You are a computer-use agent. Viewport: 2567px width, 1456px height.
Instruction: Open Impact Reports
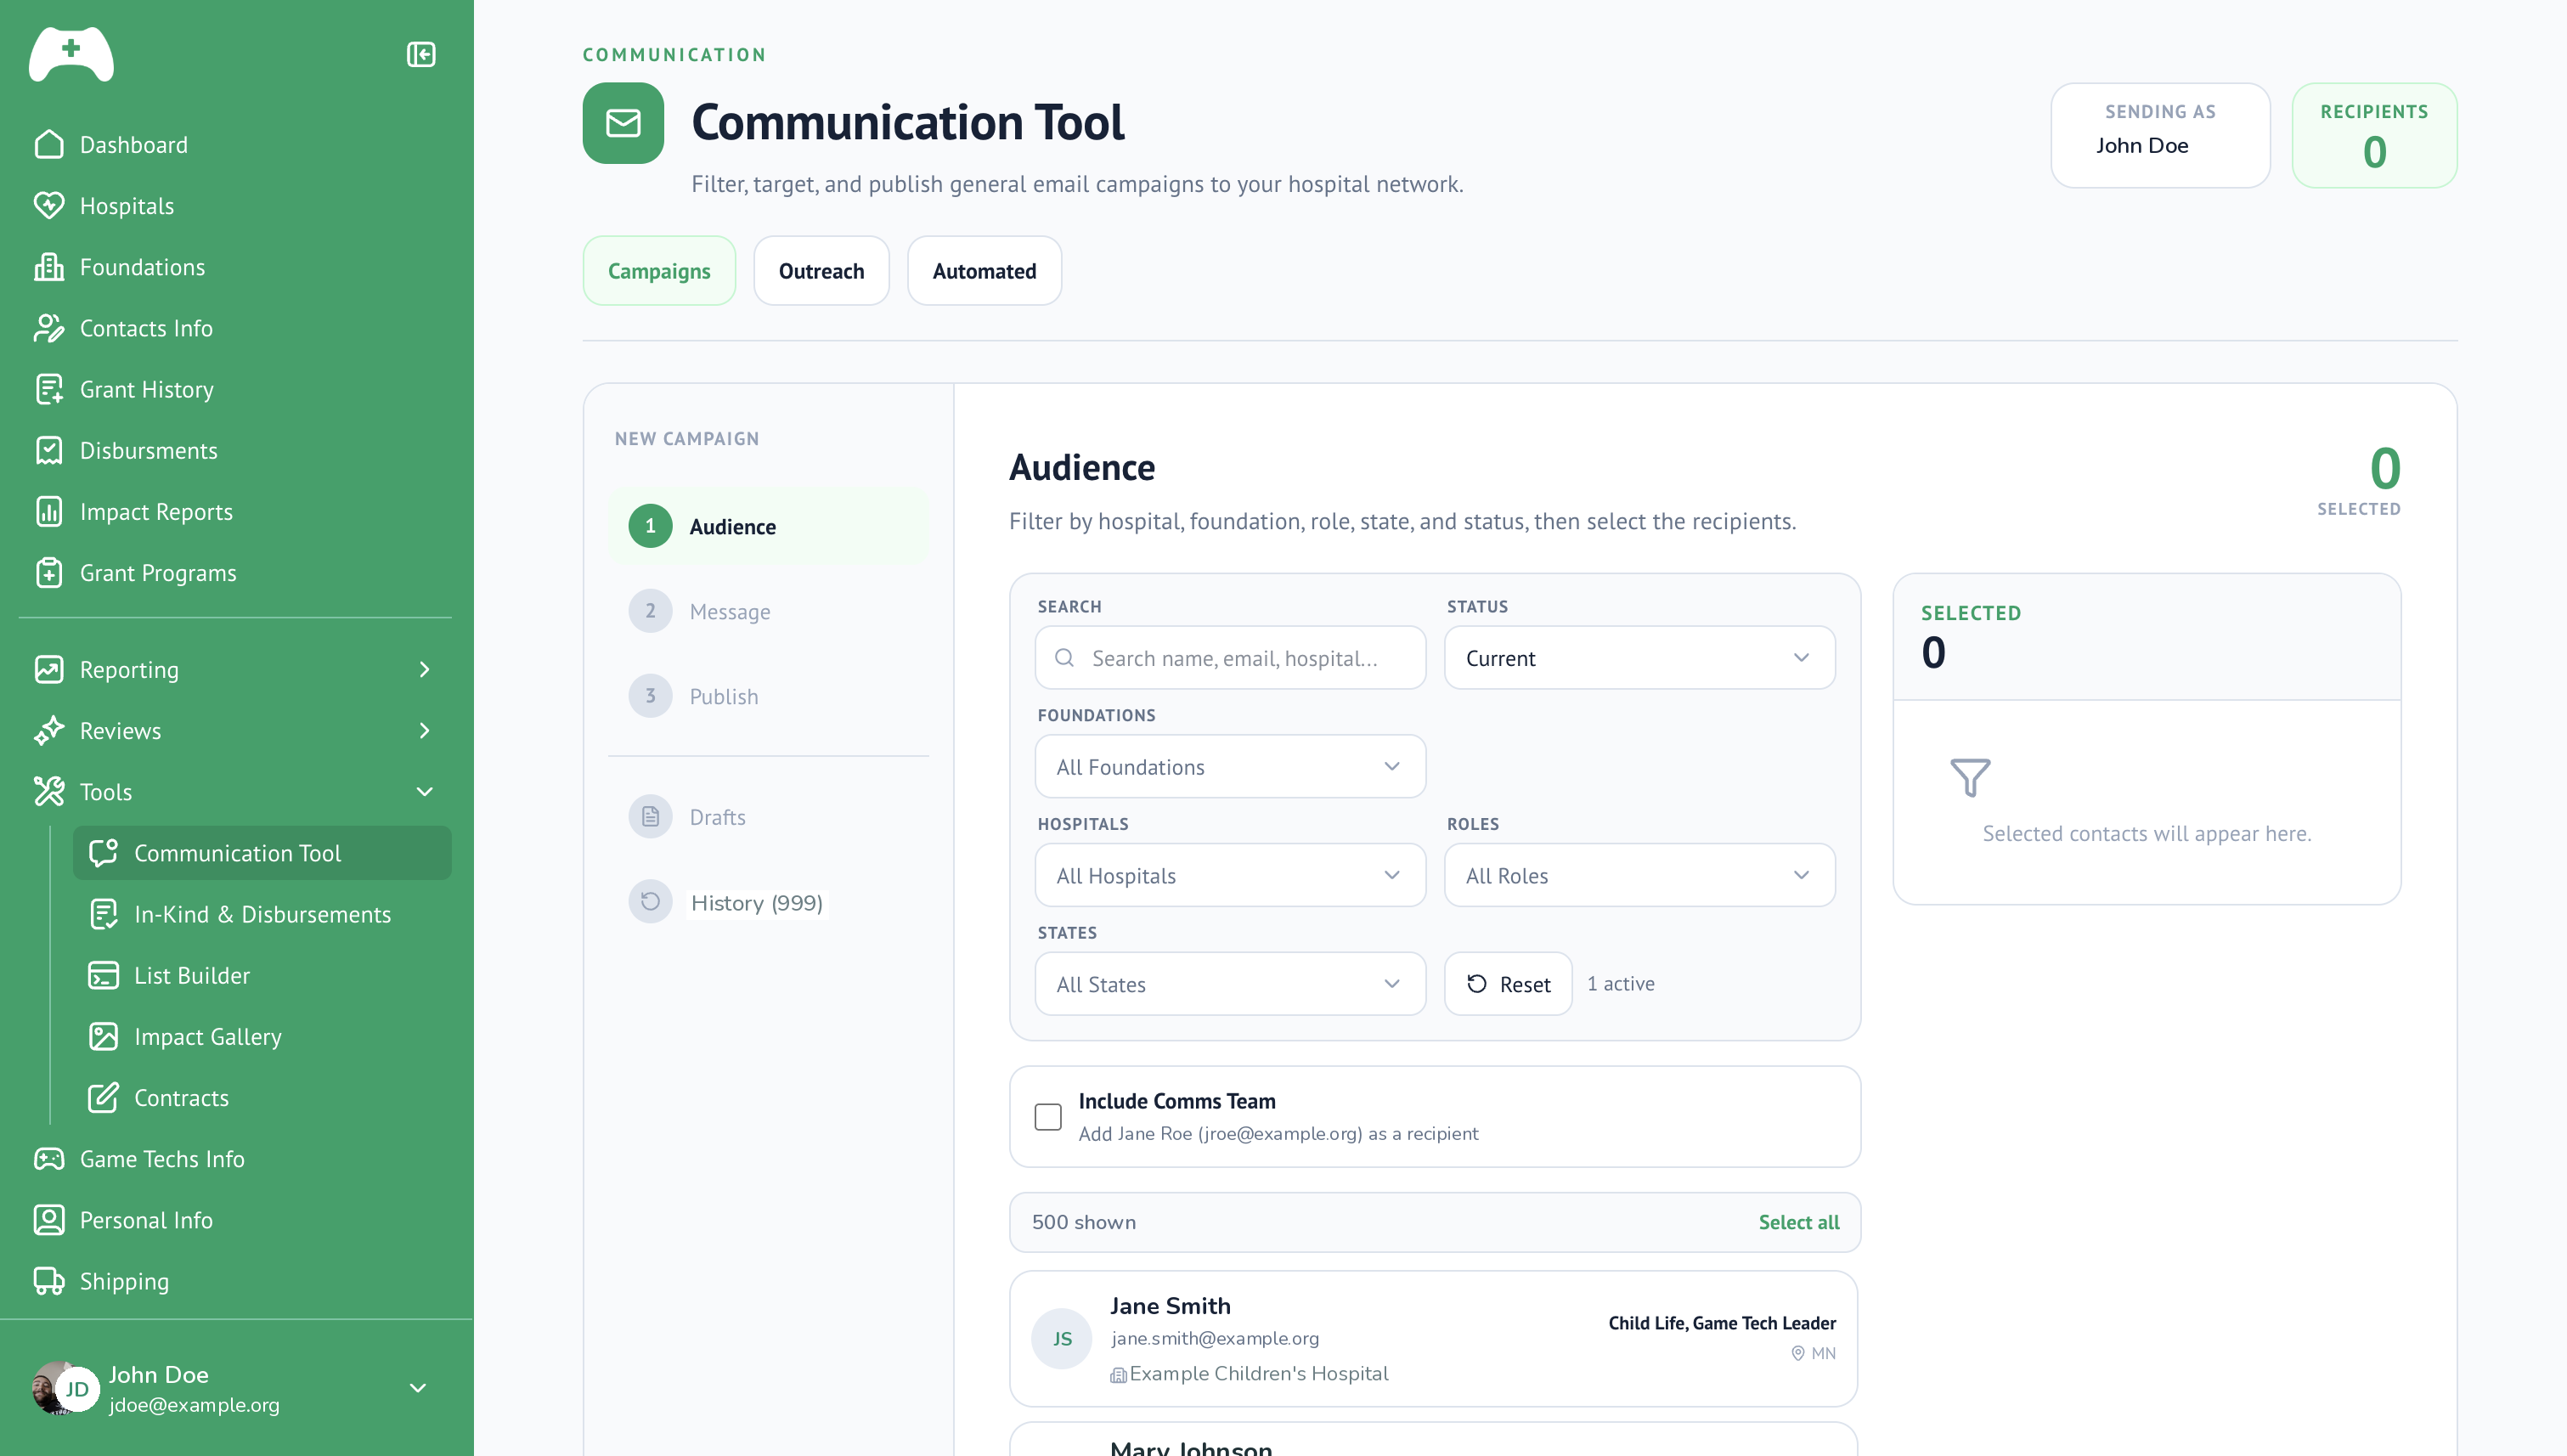[235, 511]
